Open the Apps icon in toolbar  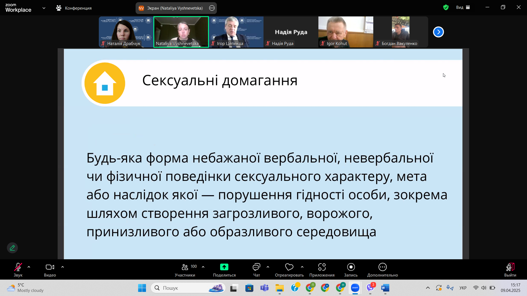click(x=322, y=267)
